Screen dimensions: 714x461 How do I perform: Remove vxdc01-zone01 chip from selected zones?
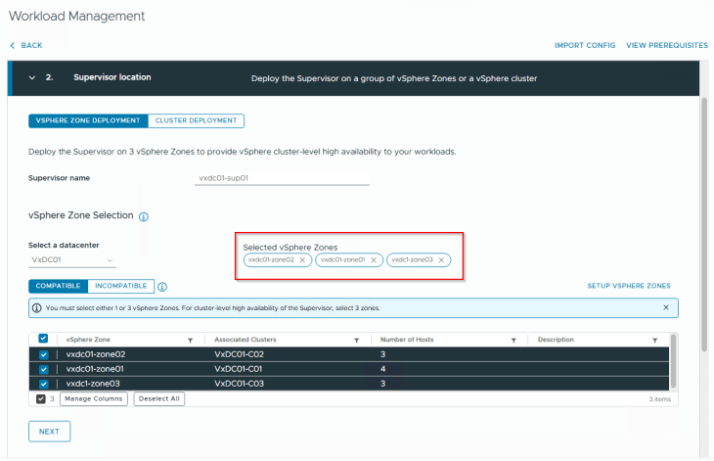[x=374, y=260]
